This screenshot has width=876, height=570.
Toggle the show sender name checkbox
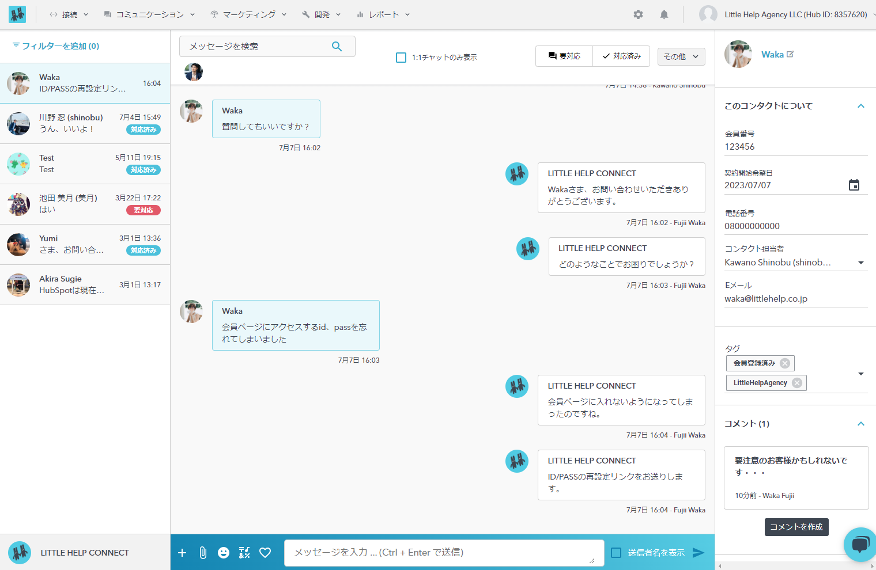point(616,553)
